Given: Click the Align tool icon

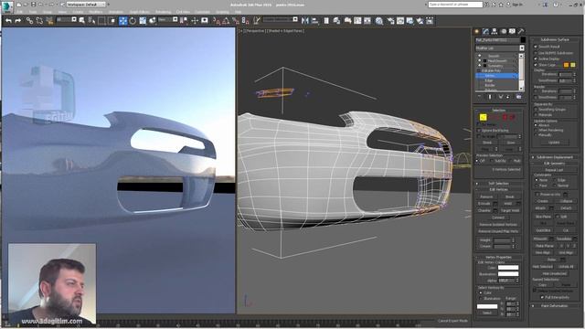Looking at the screenshot, I should coord(314,21).
